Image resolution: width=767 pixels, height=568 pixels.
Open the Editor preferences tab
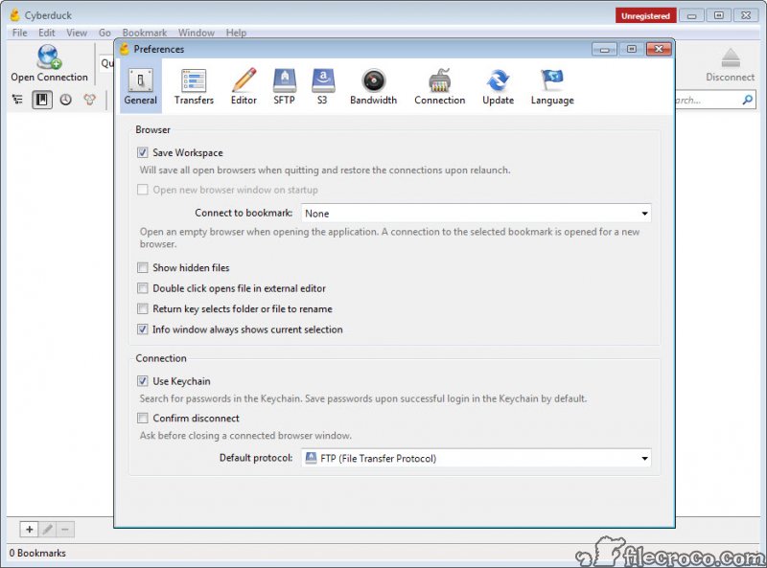click(244, 86)
